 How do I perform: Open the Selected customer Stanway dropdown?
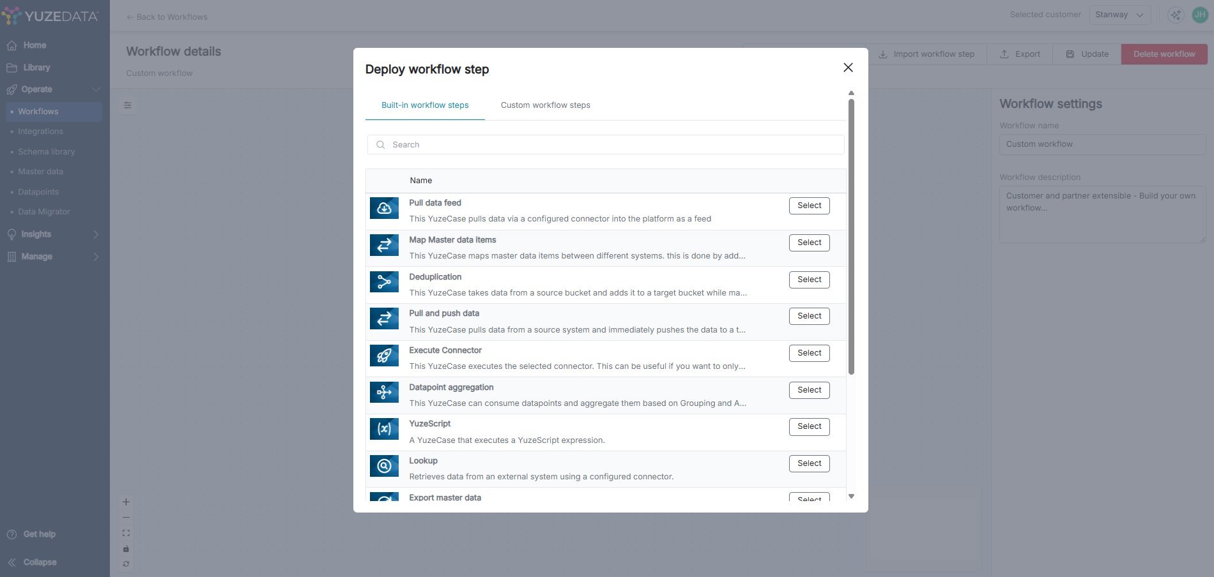pos(1119,15)
